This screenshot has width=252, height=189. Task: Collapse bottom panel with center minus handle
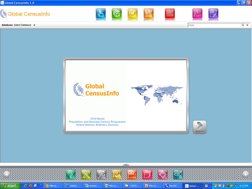(x=126, y=165)
